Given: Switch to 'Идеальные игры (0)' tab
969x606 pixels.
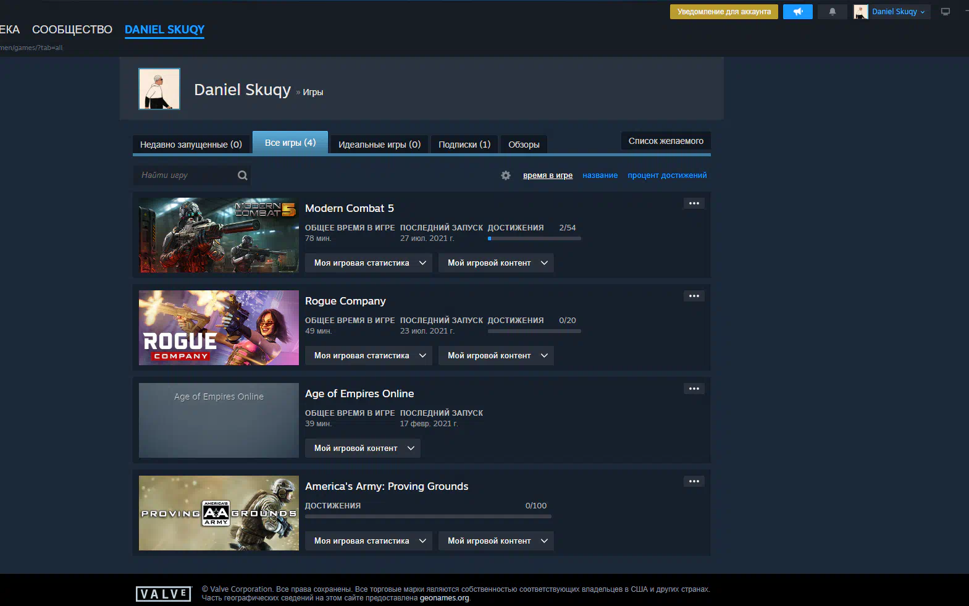Looking at the screenshot, I should coord(379,145).
